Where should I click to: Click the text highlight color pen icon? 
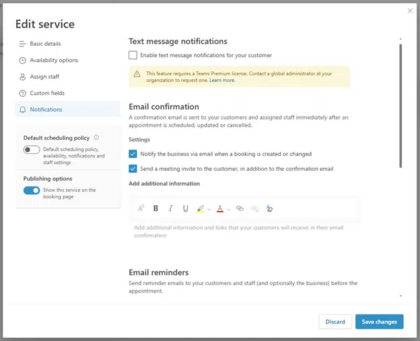tap(201, 209)
